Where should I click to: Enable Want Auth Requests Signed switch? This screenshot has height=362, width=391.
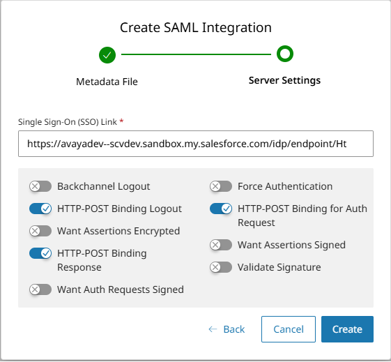point(40,289)
